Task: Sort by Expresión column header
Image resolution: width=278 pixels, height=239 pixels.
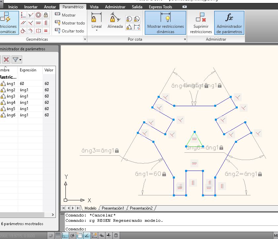Action: [30, 70]
